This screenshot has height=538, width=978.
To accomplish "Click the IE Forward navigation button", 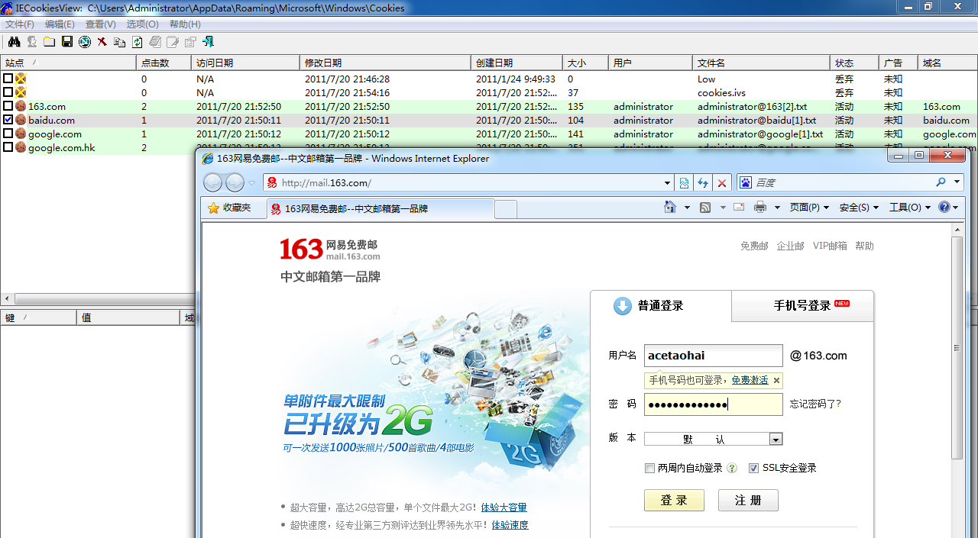I will [x=235, y=182].
